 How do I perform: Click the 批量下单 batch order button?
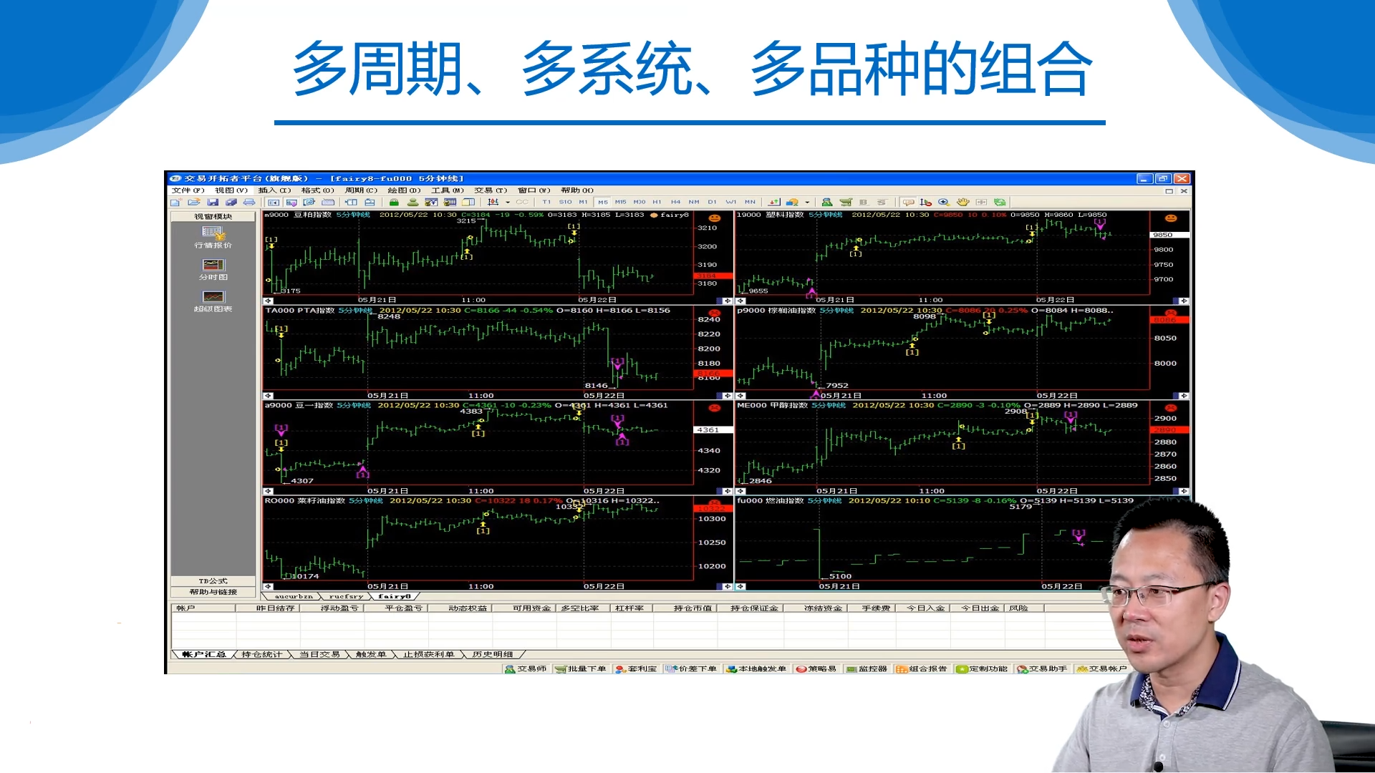(582, 669)
